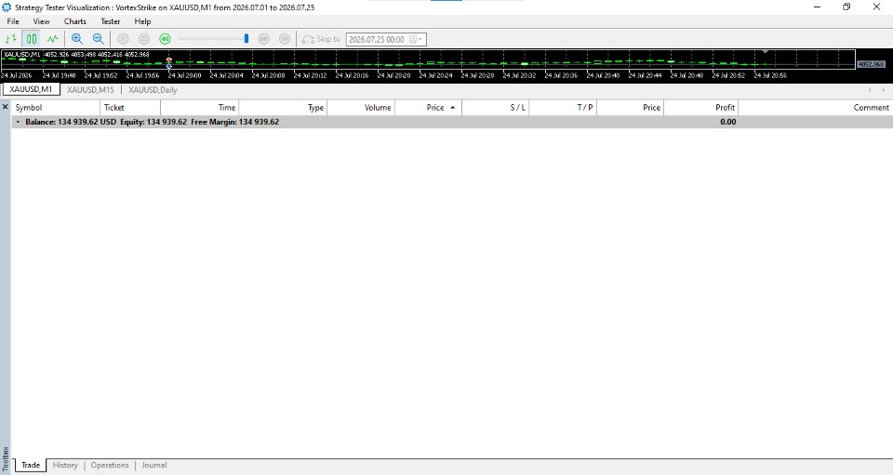Jump to end of test button
Viewport: 893px width, 475px height.
click(285, 39)
